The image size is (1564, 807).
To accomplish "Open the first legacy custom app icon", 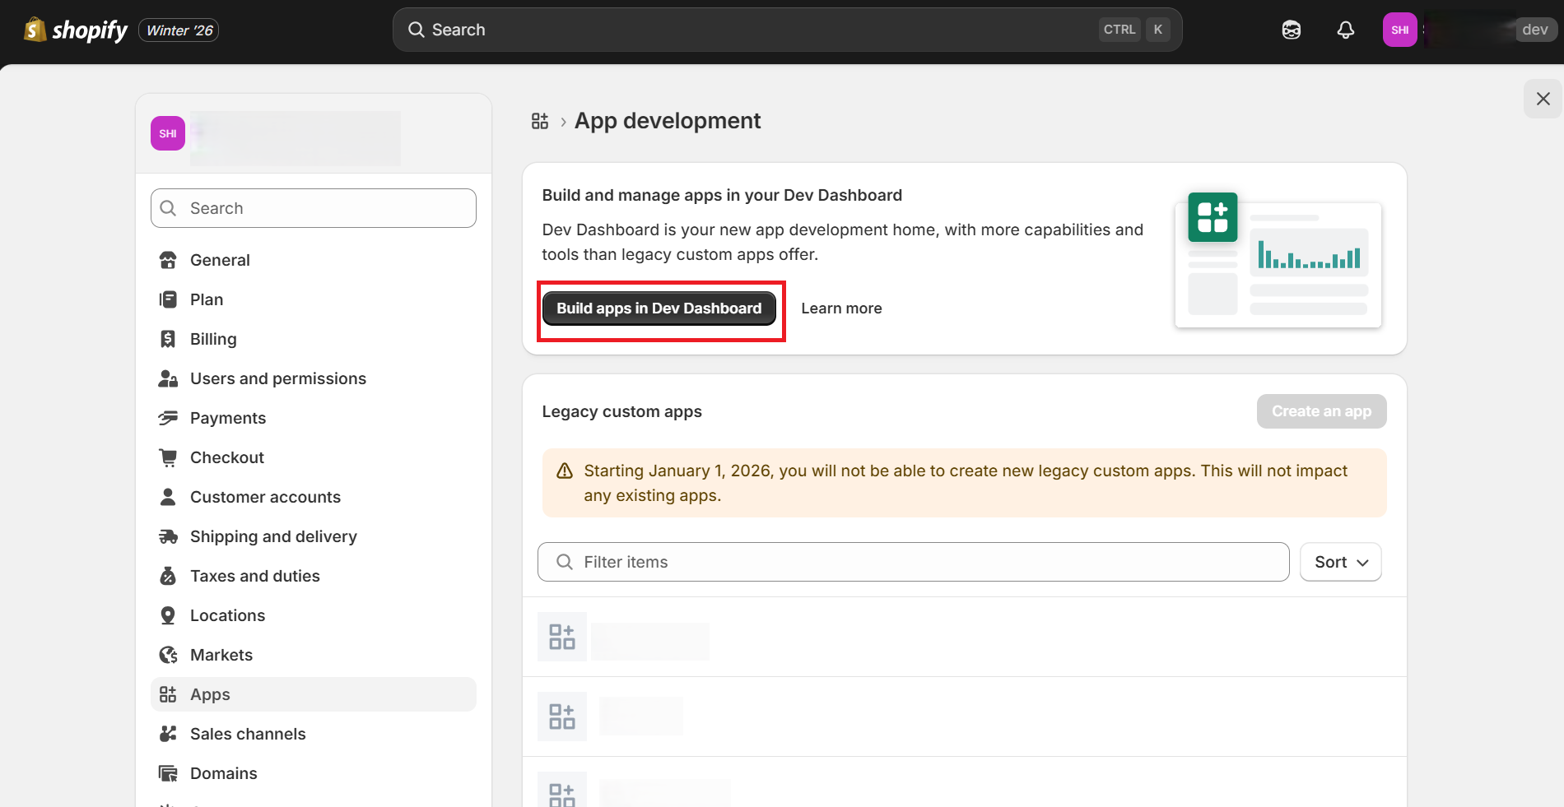I will click(x=562, y=637).
